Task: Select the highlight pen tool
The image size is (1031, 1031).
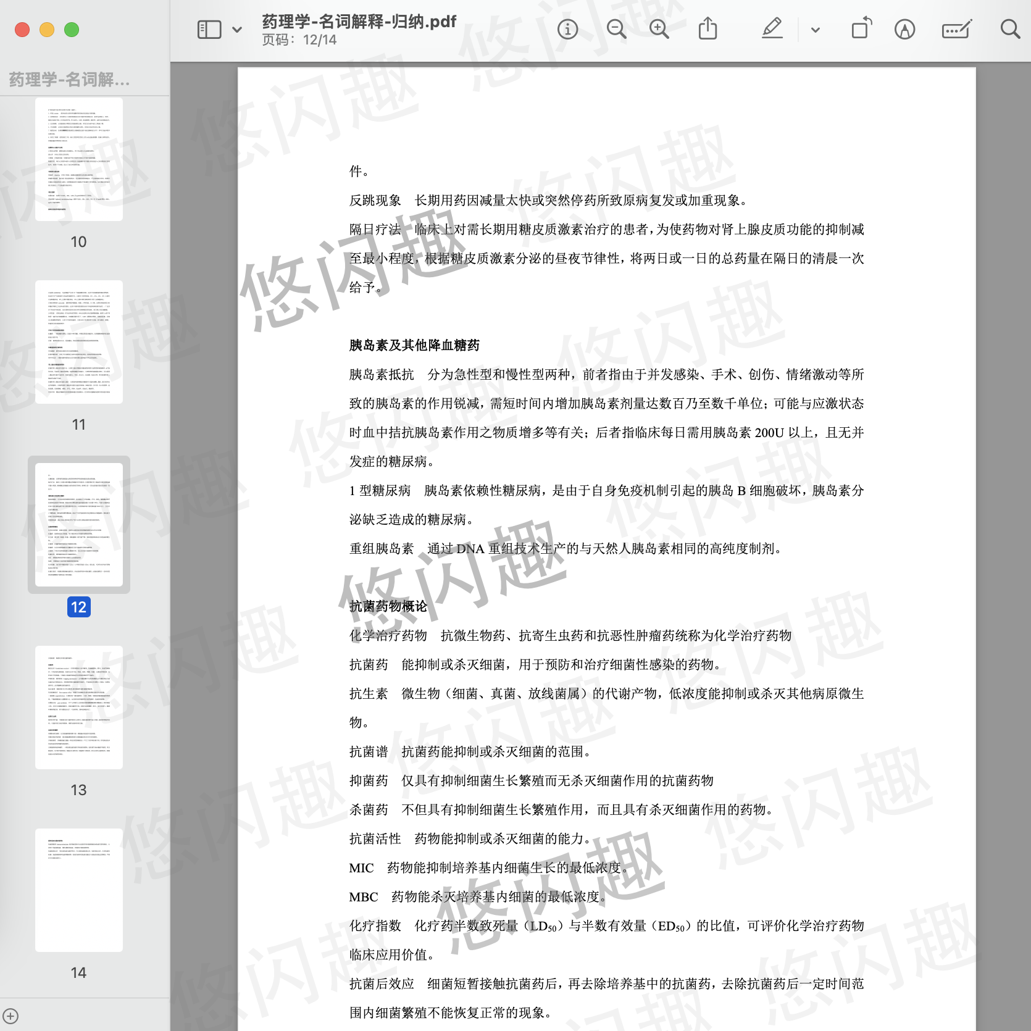Action: point(772,29)
